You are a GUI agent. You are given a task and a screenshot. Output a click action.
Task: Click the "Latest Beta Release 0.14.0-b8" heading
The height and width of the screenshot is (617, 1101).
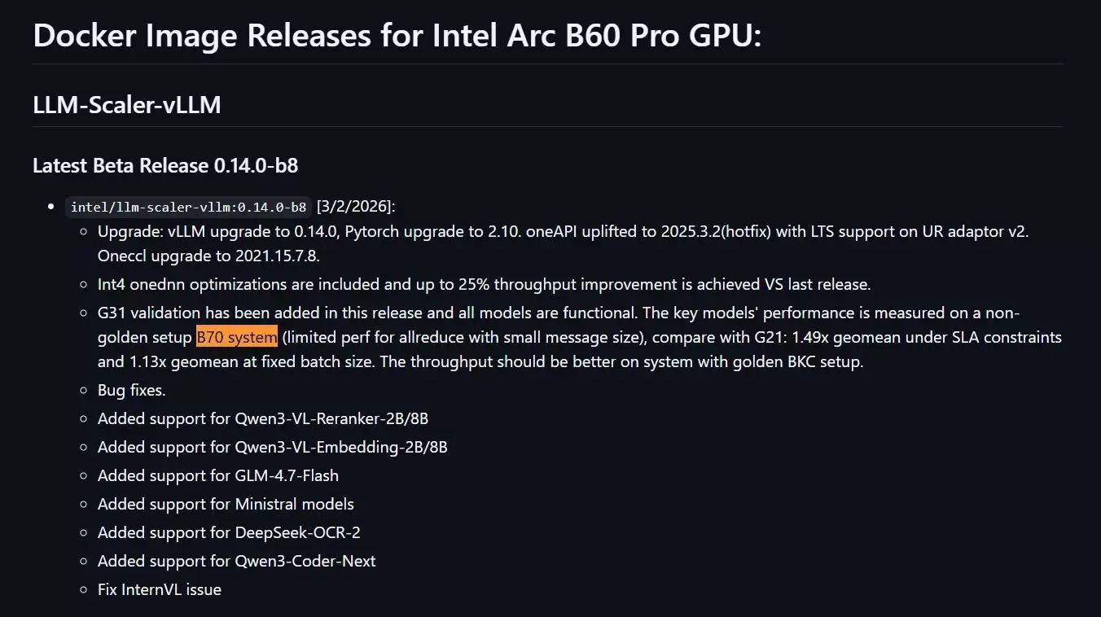[165, 166]
